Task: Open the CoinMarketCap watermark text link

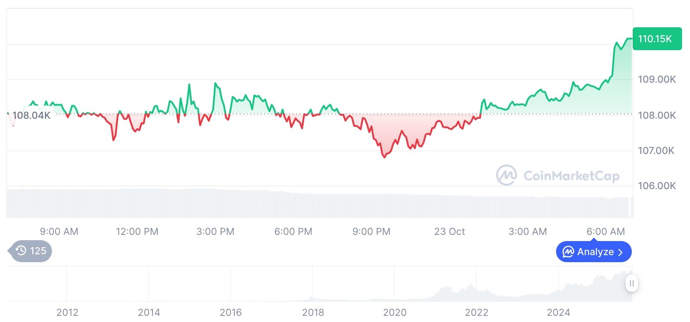Action: pyautogui.click(x=571, y=176)
